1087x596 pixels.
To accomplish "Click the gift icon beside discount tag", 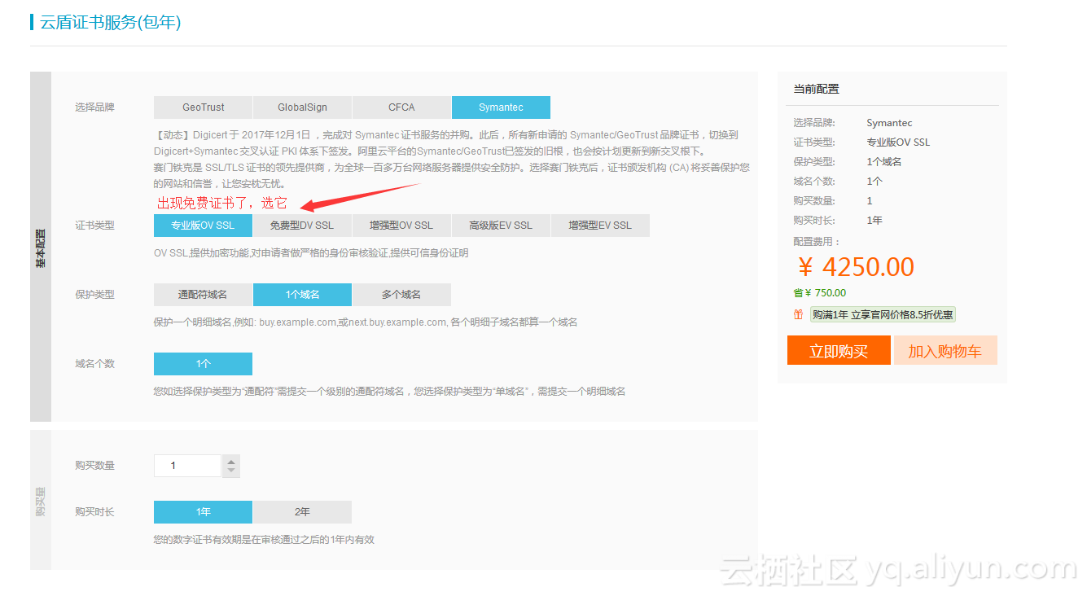I will click(798, 314).
